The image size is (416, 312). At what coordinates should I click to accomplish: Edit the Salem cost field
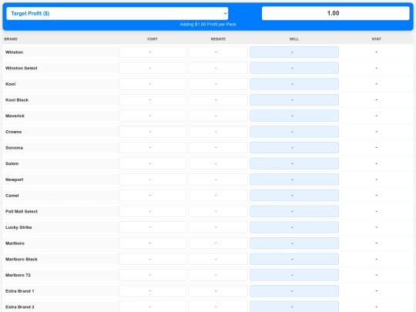pyautogui.click(x=153, y=163)
